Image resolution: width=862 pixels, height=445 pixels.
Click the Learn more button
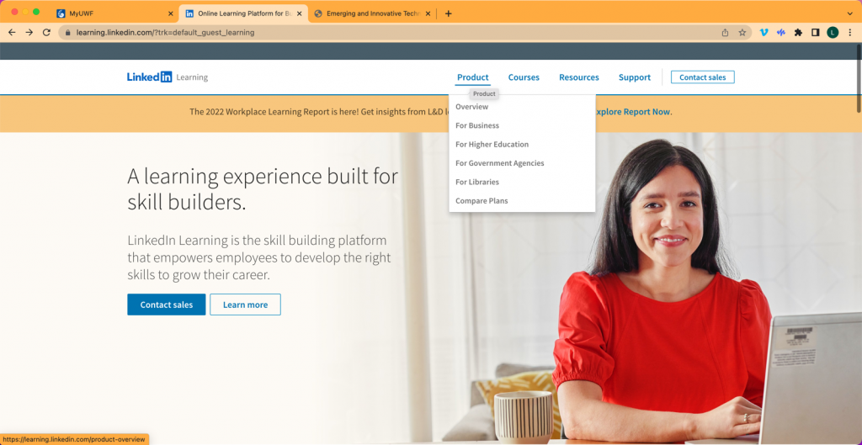(245, 305)
